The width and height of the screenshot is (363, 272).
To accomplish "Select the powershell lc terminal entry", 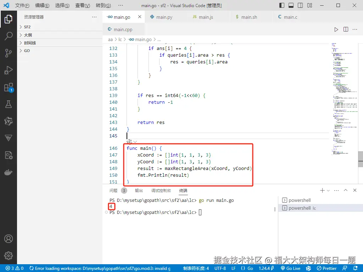I will (320, 208).
